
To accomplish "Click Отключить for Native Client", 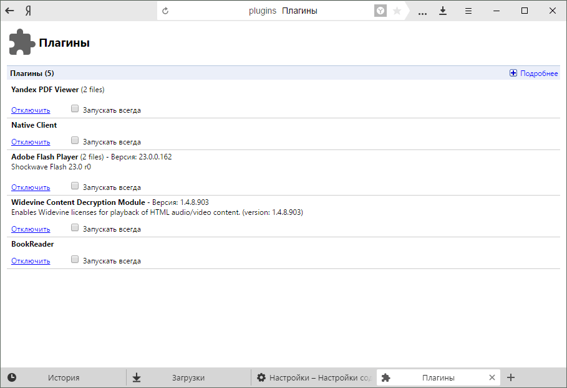I will click(x=31, y=142).
